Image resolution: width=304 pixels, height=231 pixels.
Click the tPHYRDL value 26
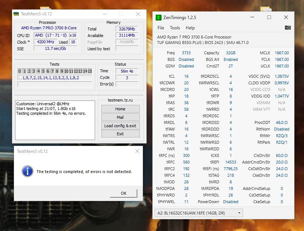(231, 195)
